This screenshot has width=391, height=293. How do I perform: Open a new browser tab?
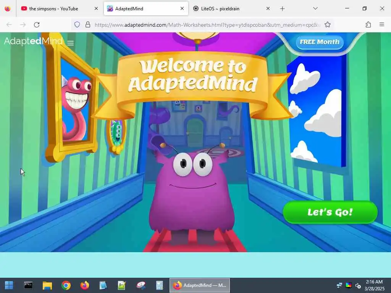click(282, 9)
